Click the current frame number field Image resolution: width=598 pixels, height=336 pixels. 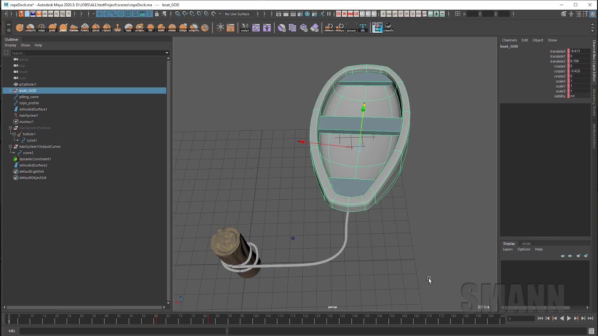click(x=521, y=318)
